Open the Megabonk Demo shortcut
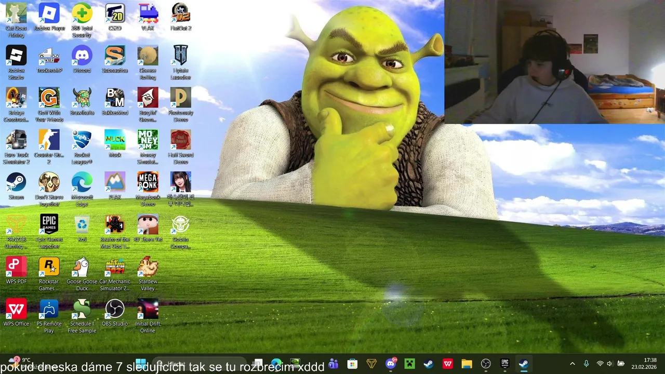This screenshot has height=374, width=665. (148, 189)
